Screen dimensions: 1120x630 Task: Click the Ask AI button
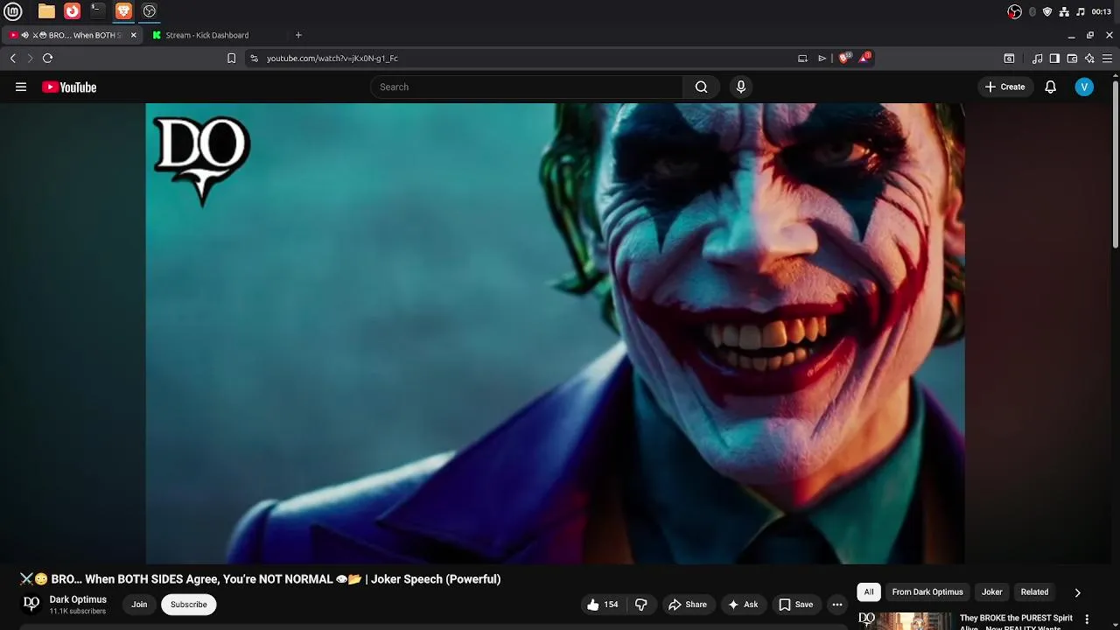(743, 605)
